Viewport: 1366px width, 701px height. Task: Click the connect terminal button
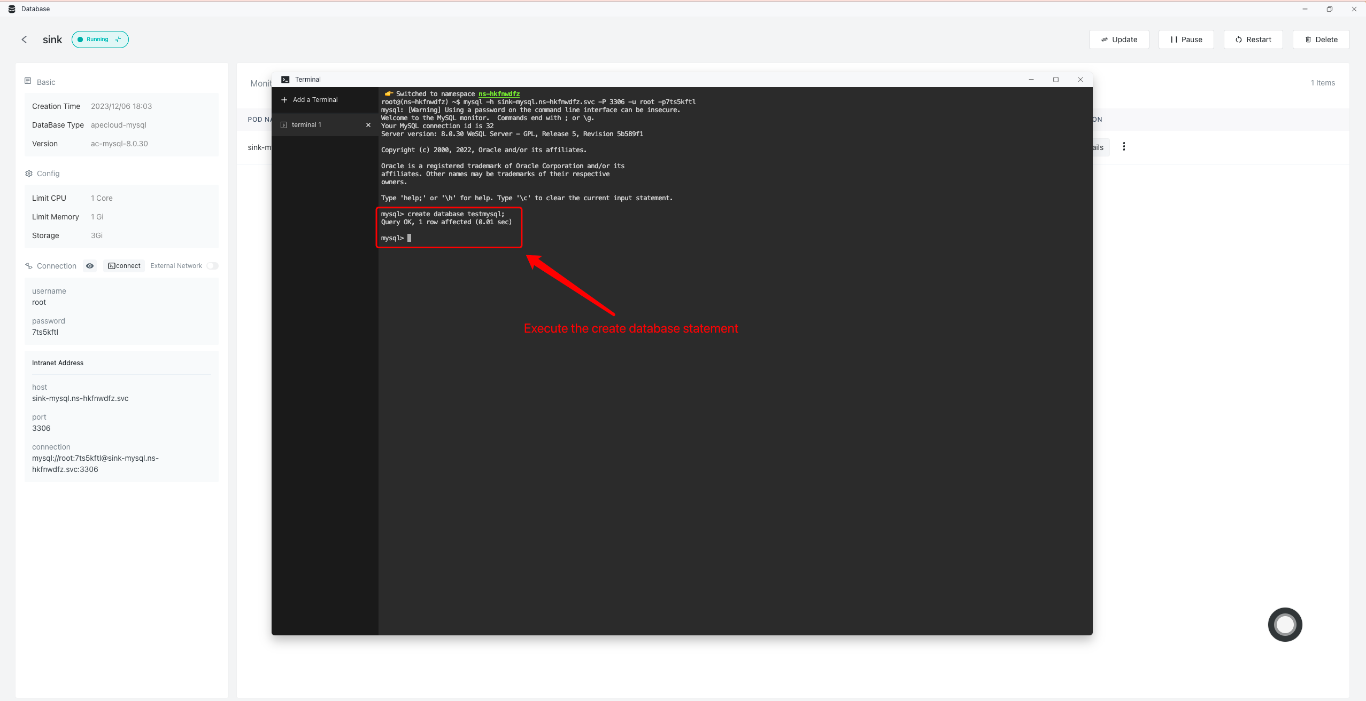124,266
